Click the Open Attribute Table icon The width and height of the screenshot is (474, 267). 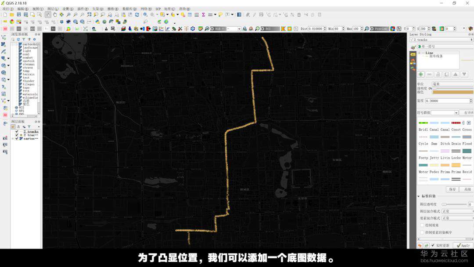pyautogui.click(x=190, y=14)
